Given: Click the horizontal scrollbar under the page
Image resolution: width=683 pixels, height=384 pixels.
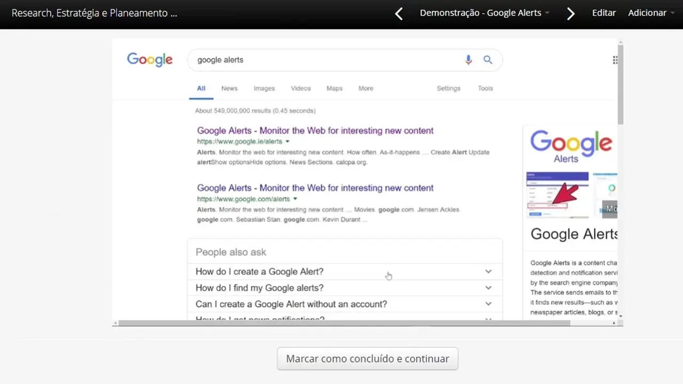Looking at the screenshot, I should [x=344, y=323].
